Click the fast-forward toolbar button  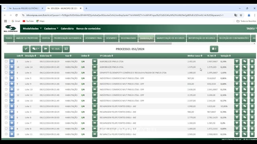(x=45, y=49)
